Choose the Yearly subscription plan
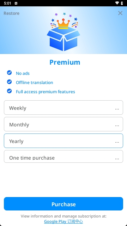 [x=64, y=141]
